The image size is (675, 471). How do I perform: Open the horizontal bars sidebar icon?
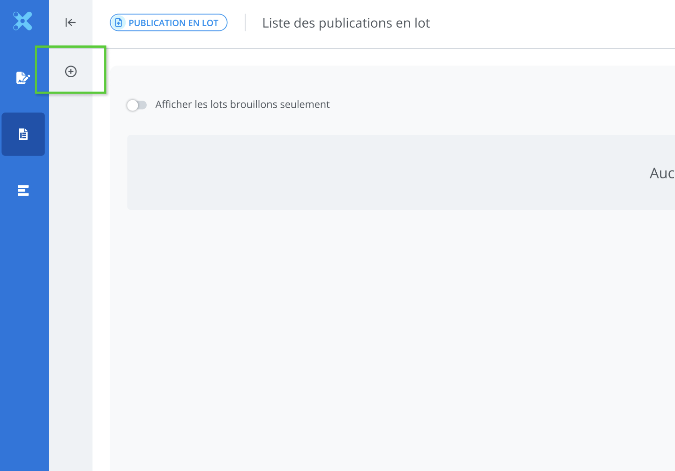[23, 191]
